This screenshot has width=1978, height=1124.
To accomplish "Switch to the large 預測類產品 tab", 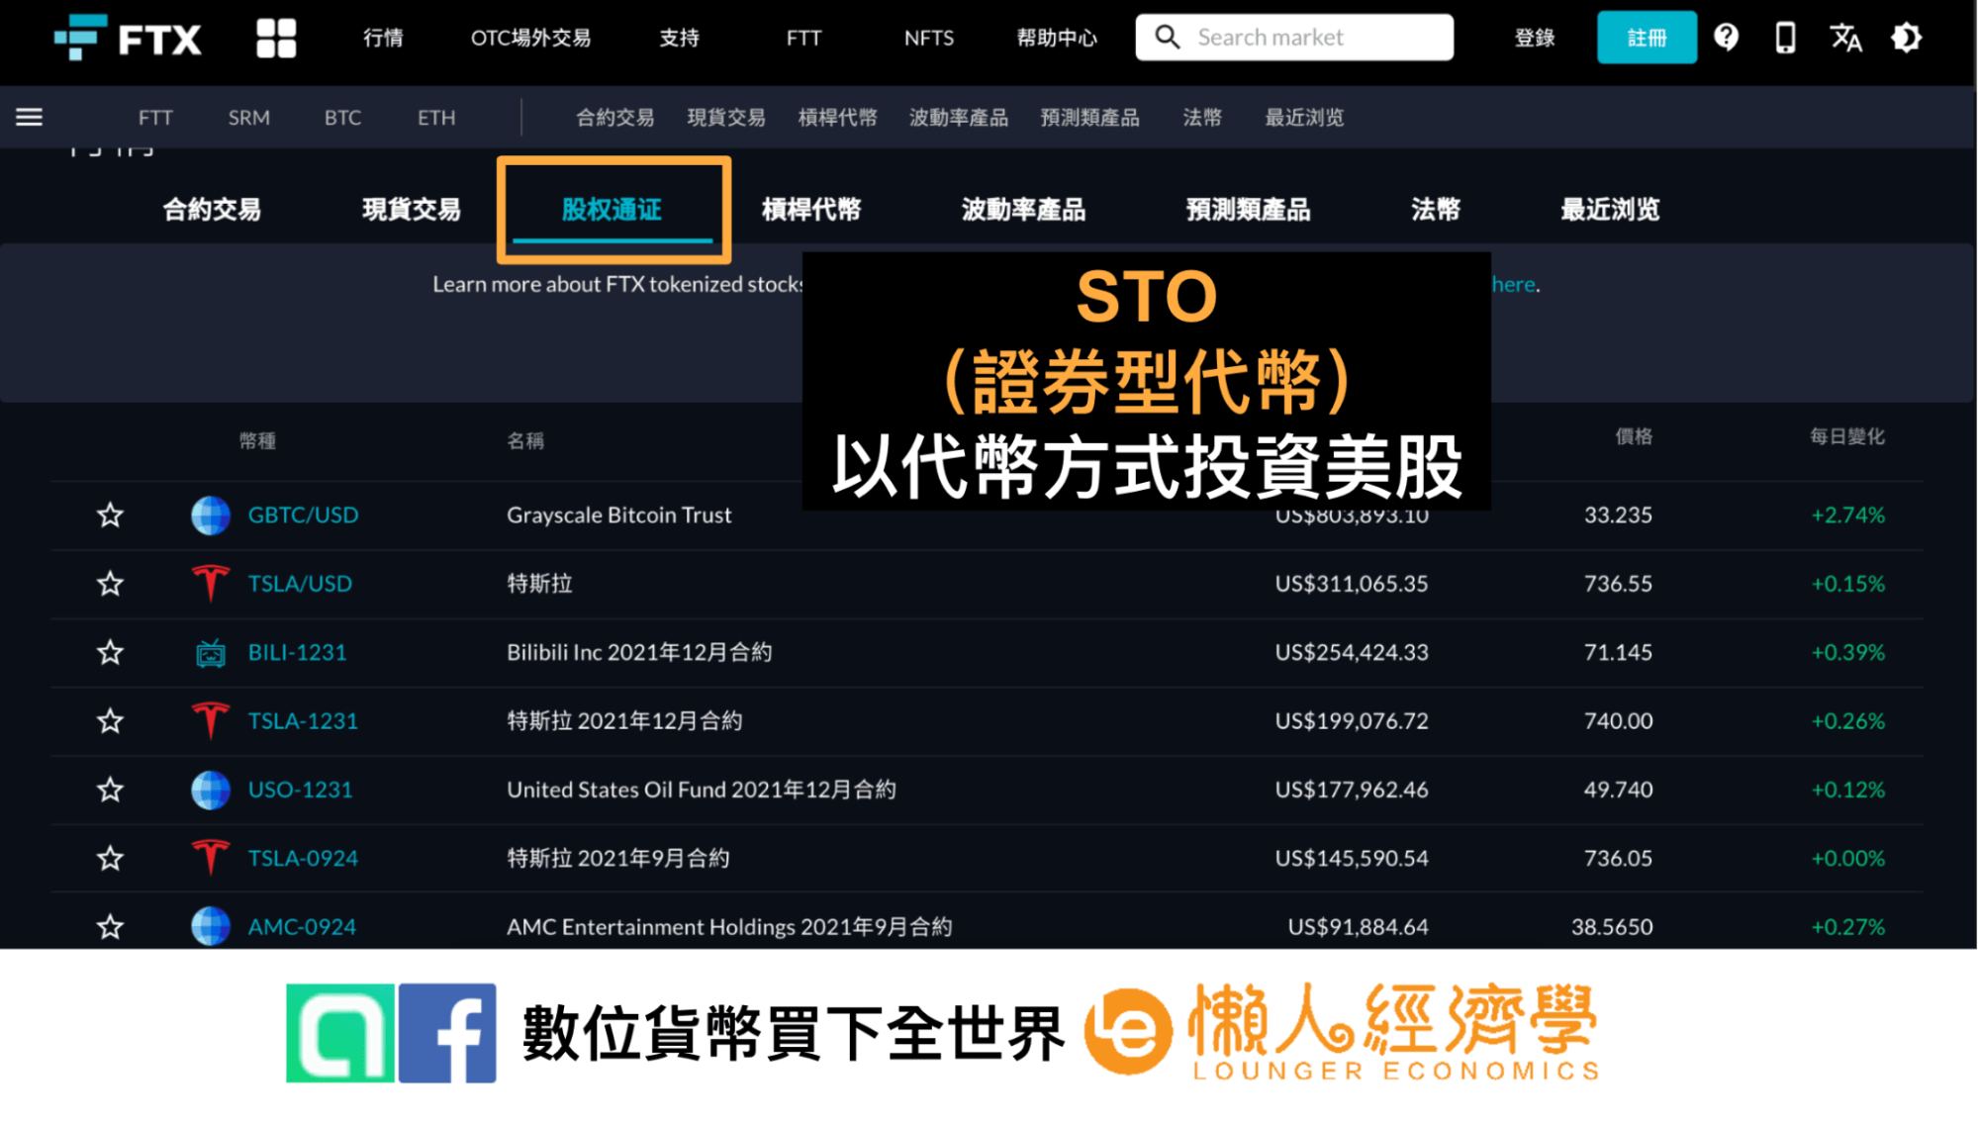I will [1249, 210].
